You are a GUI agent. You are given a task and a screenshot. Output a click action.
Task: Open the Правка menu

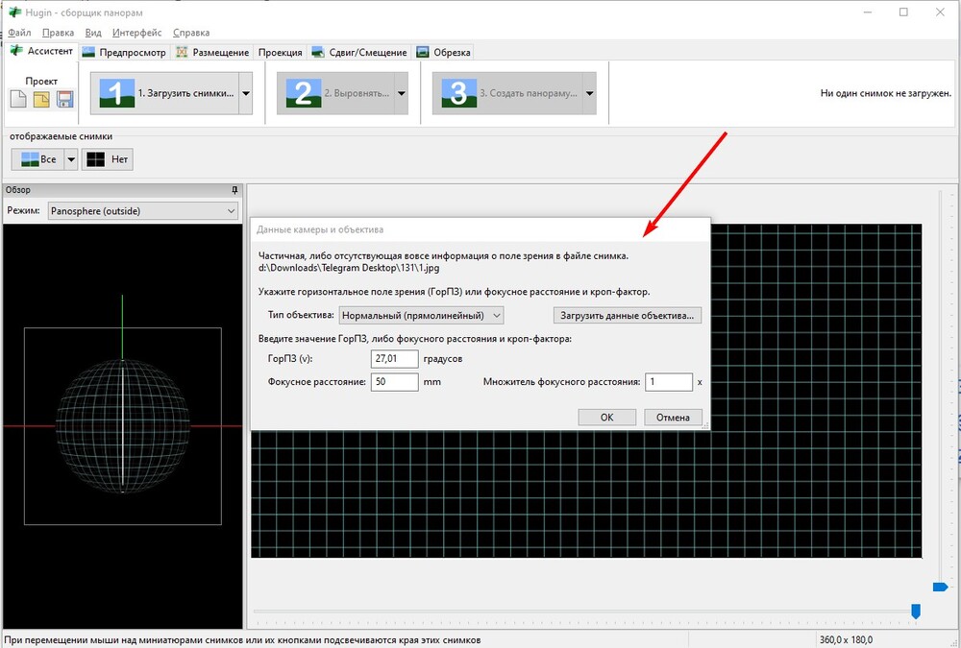point(58,33)
